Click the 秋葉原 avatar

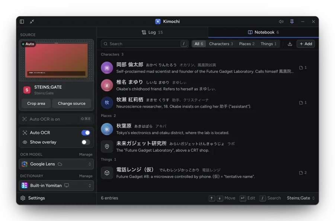tap(107, 129)
